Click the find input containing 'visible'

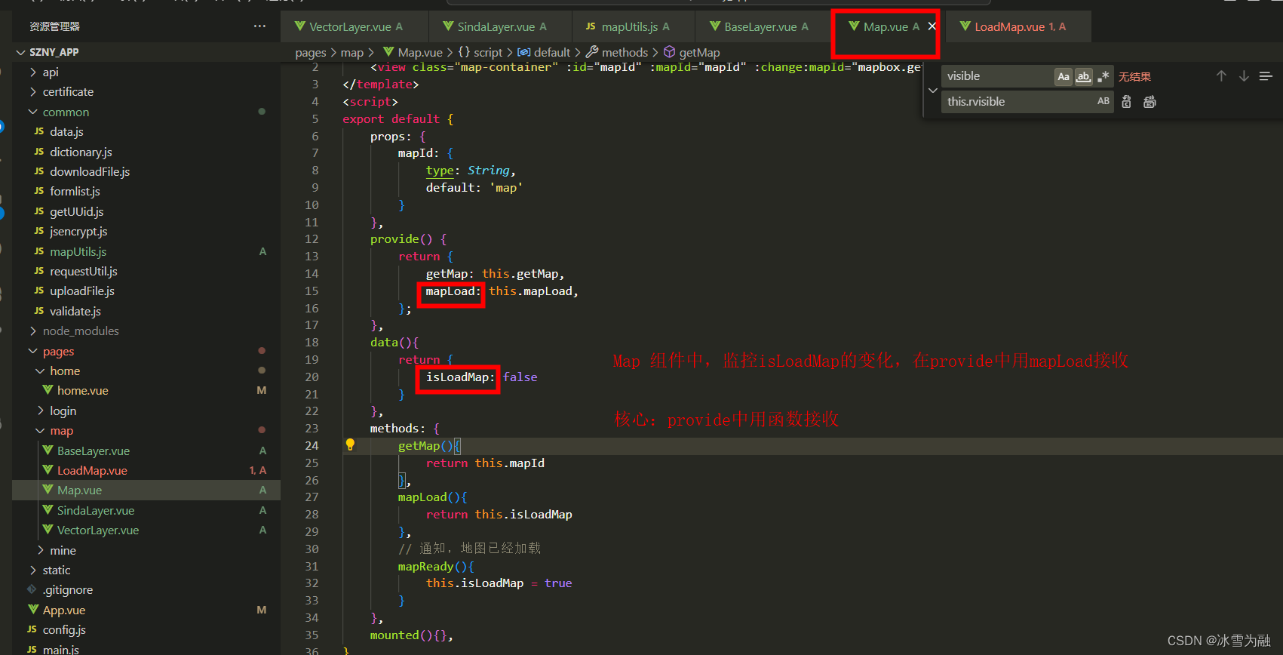coord(999,76)
